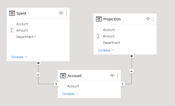Toggle visibility eye on Spent table
The image size is (175, 106).
pos(61,13)
